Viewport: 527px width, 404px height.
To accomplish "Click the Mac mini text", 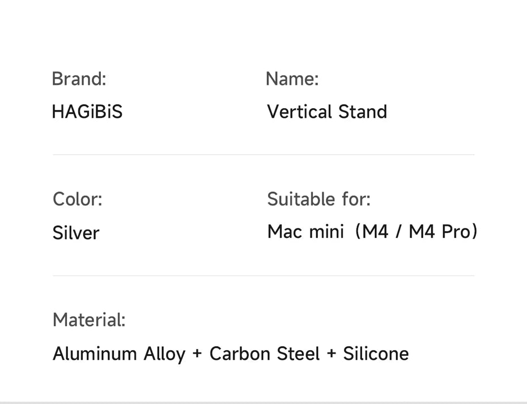I will click(305, 232).
